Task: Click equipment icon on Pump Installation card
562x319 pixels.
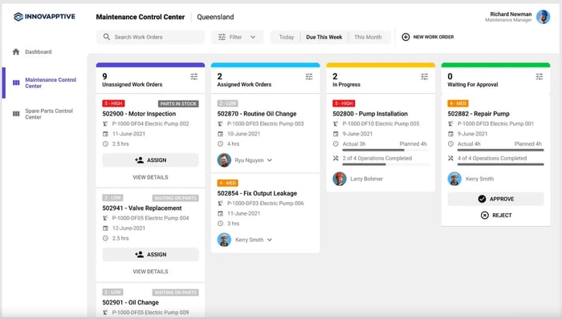Action: pos(336,123)
